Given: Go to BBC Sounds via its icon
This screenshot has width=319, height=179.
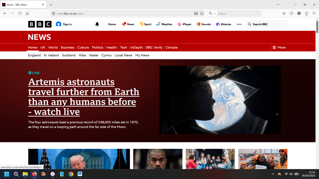Looking at the screenshot, I should [x=199, y=24].
